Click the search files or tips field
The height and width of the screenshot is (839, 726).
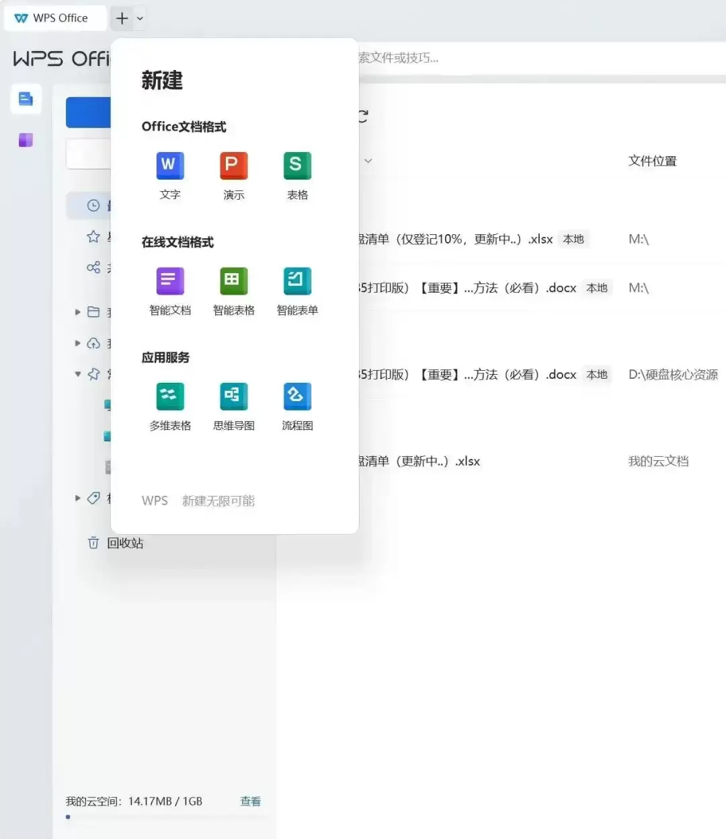click(542, 58)
